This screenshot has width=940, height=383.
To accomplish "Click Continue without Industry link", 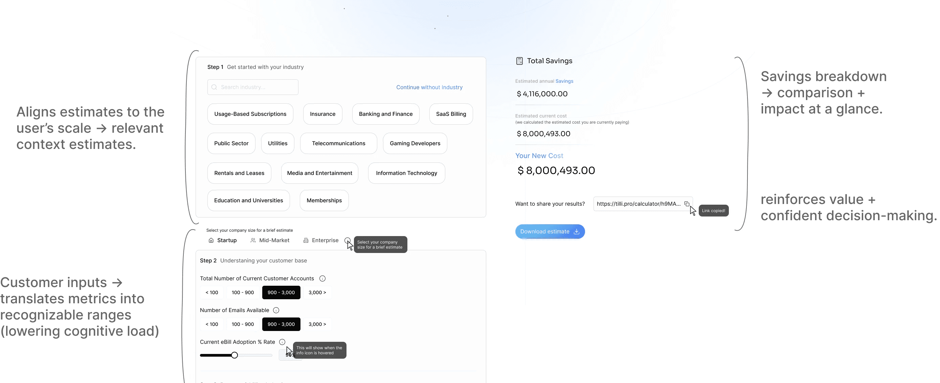I will coord(429,87).
